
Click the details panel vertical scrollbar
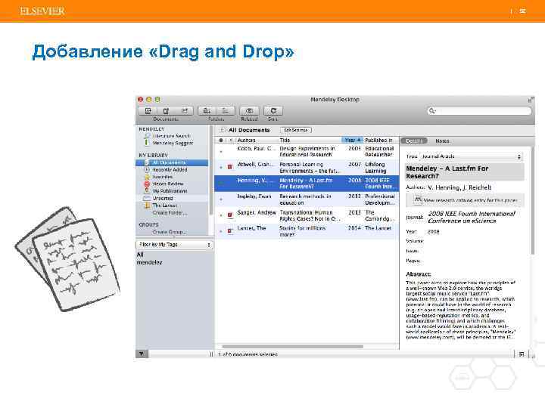(532, 201)
